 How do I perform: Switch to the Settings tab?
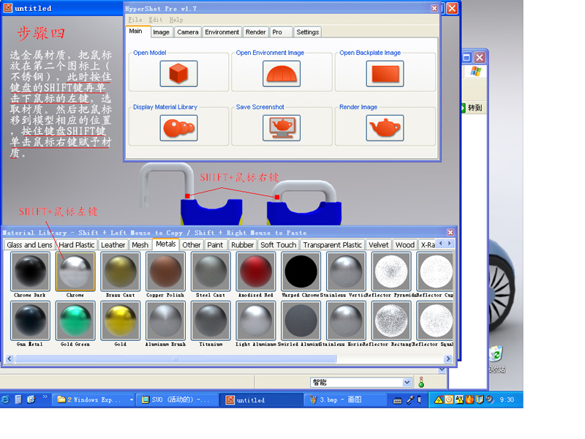[x=308, y=32]
